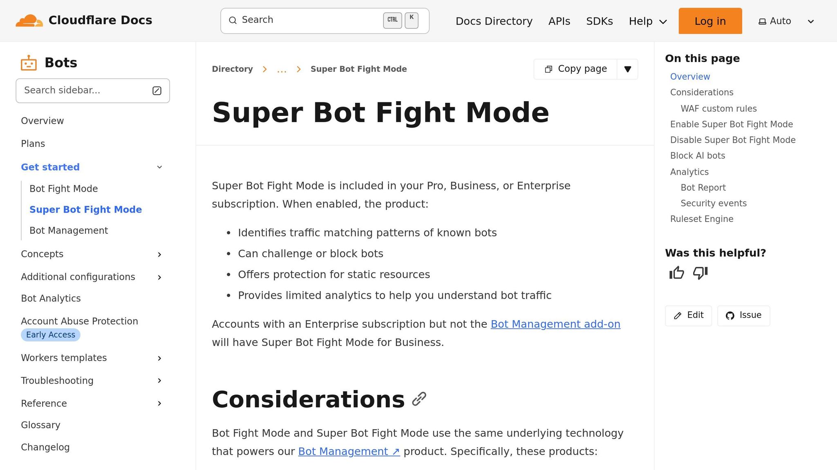Click the Cloudflare Docs logo

pos(84,20)
